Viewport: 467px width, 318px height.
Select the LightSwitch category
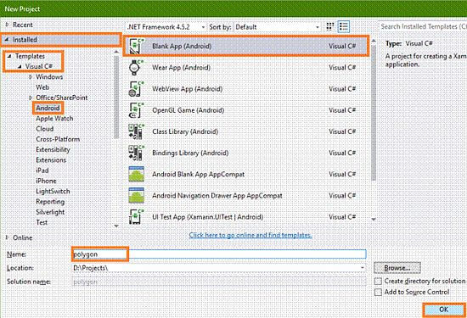[53, 192]
